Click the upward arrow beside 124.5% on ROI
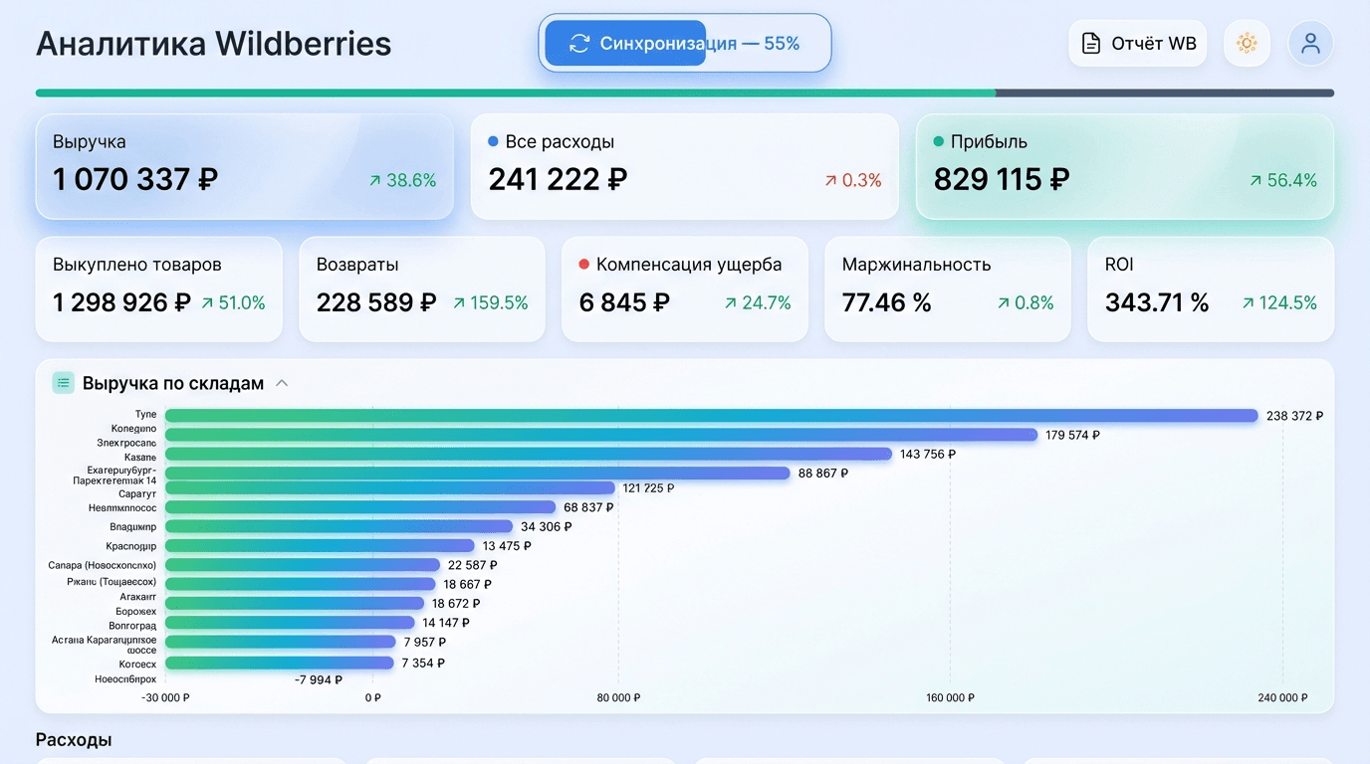Screen dimensions: 1370x764 pos(1248,302)
